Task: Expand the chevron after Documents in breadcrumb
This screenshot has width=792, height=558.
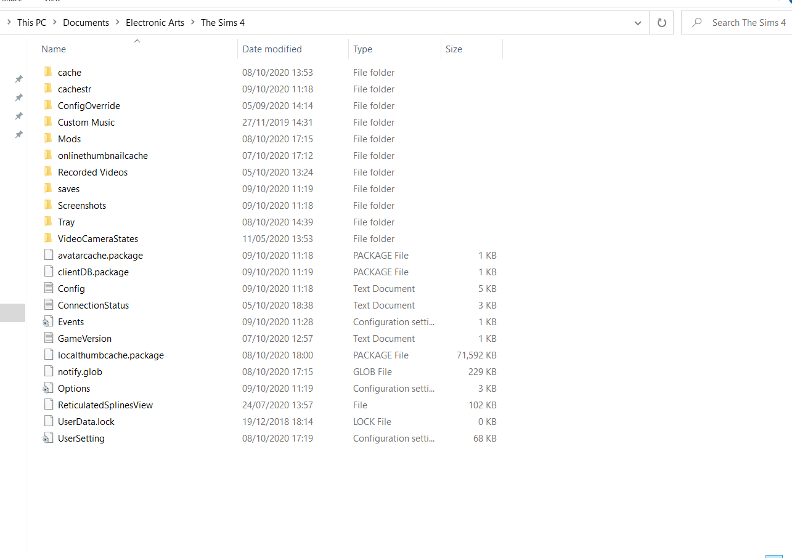Action: coord(117,23)
